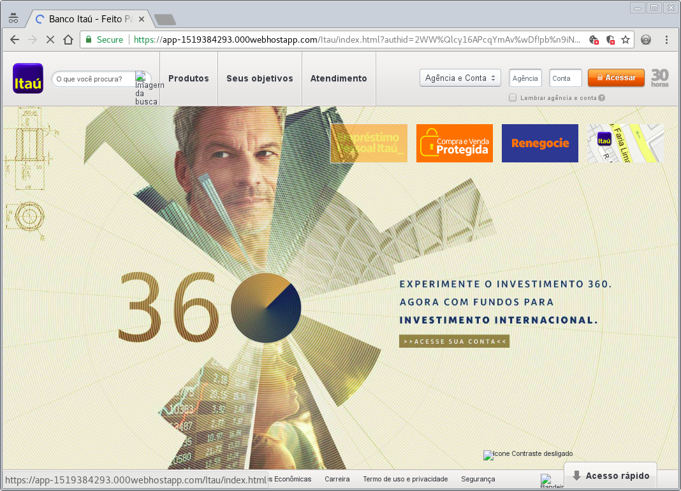Focus the O que você procura search field
The height and width of the screenshot is (491, 681).
93,79
